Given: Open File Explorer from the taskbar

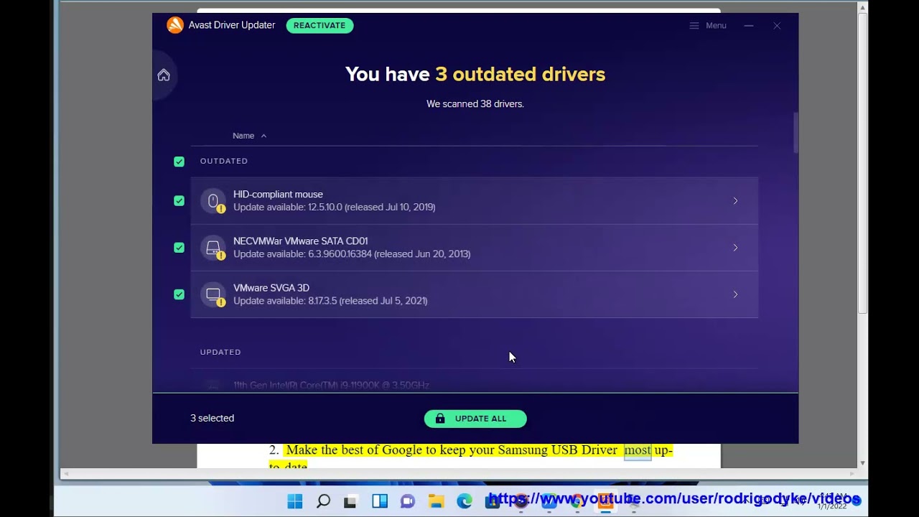Looking at the screenshot, I should tap(437, 501).
